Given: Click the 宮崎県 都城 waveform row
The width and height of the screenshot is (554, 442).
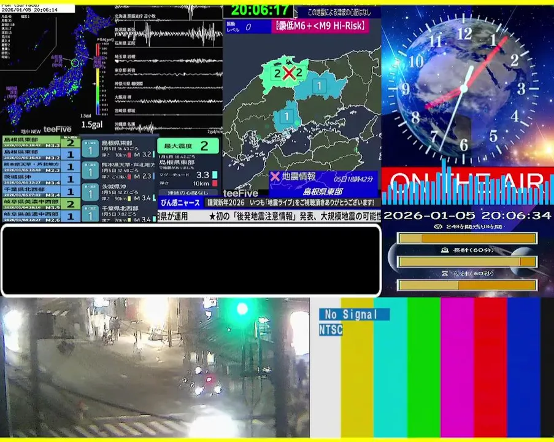Looking at the screenshot, I should pos(168,113).
